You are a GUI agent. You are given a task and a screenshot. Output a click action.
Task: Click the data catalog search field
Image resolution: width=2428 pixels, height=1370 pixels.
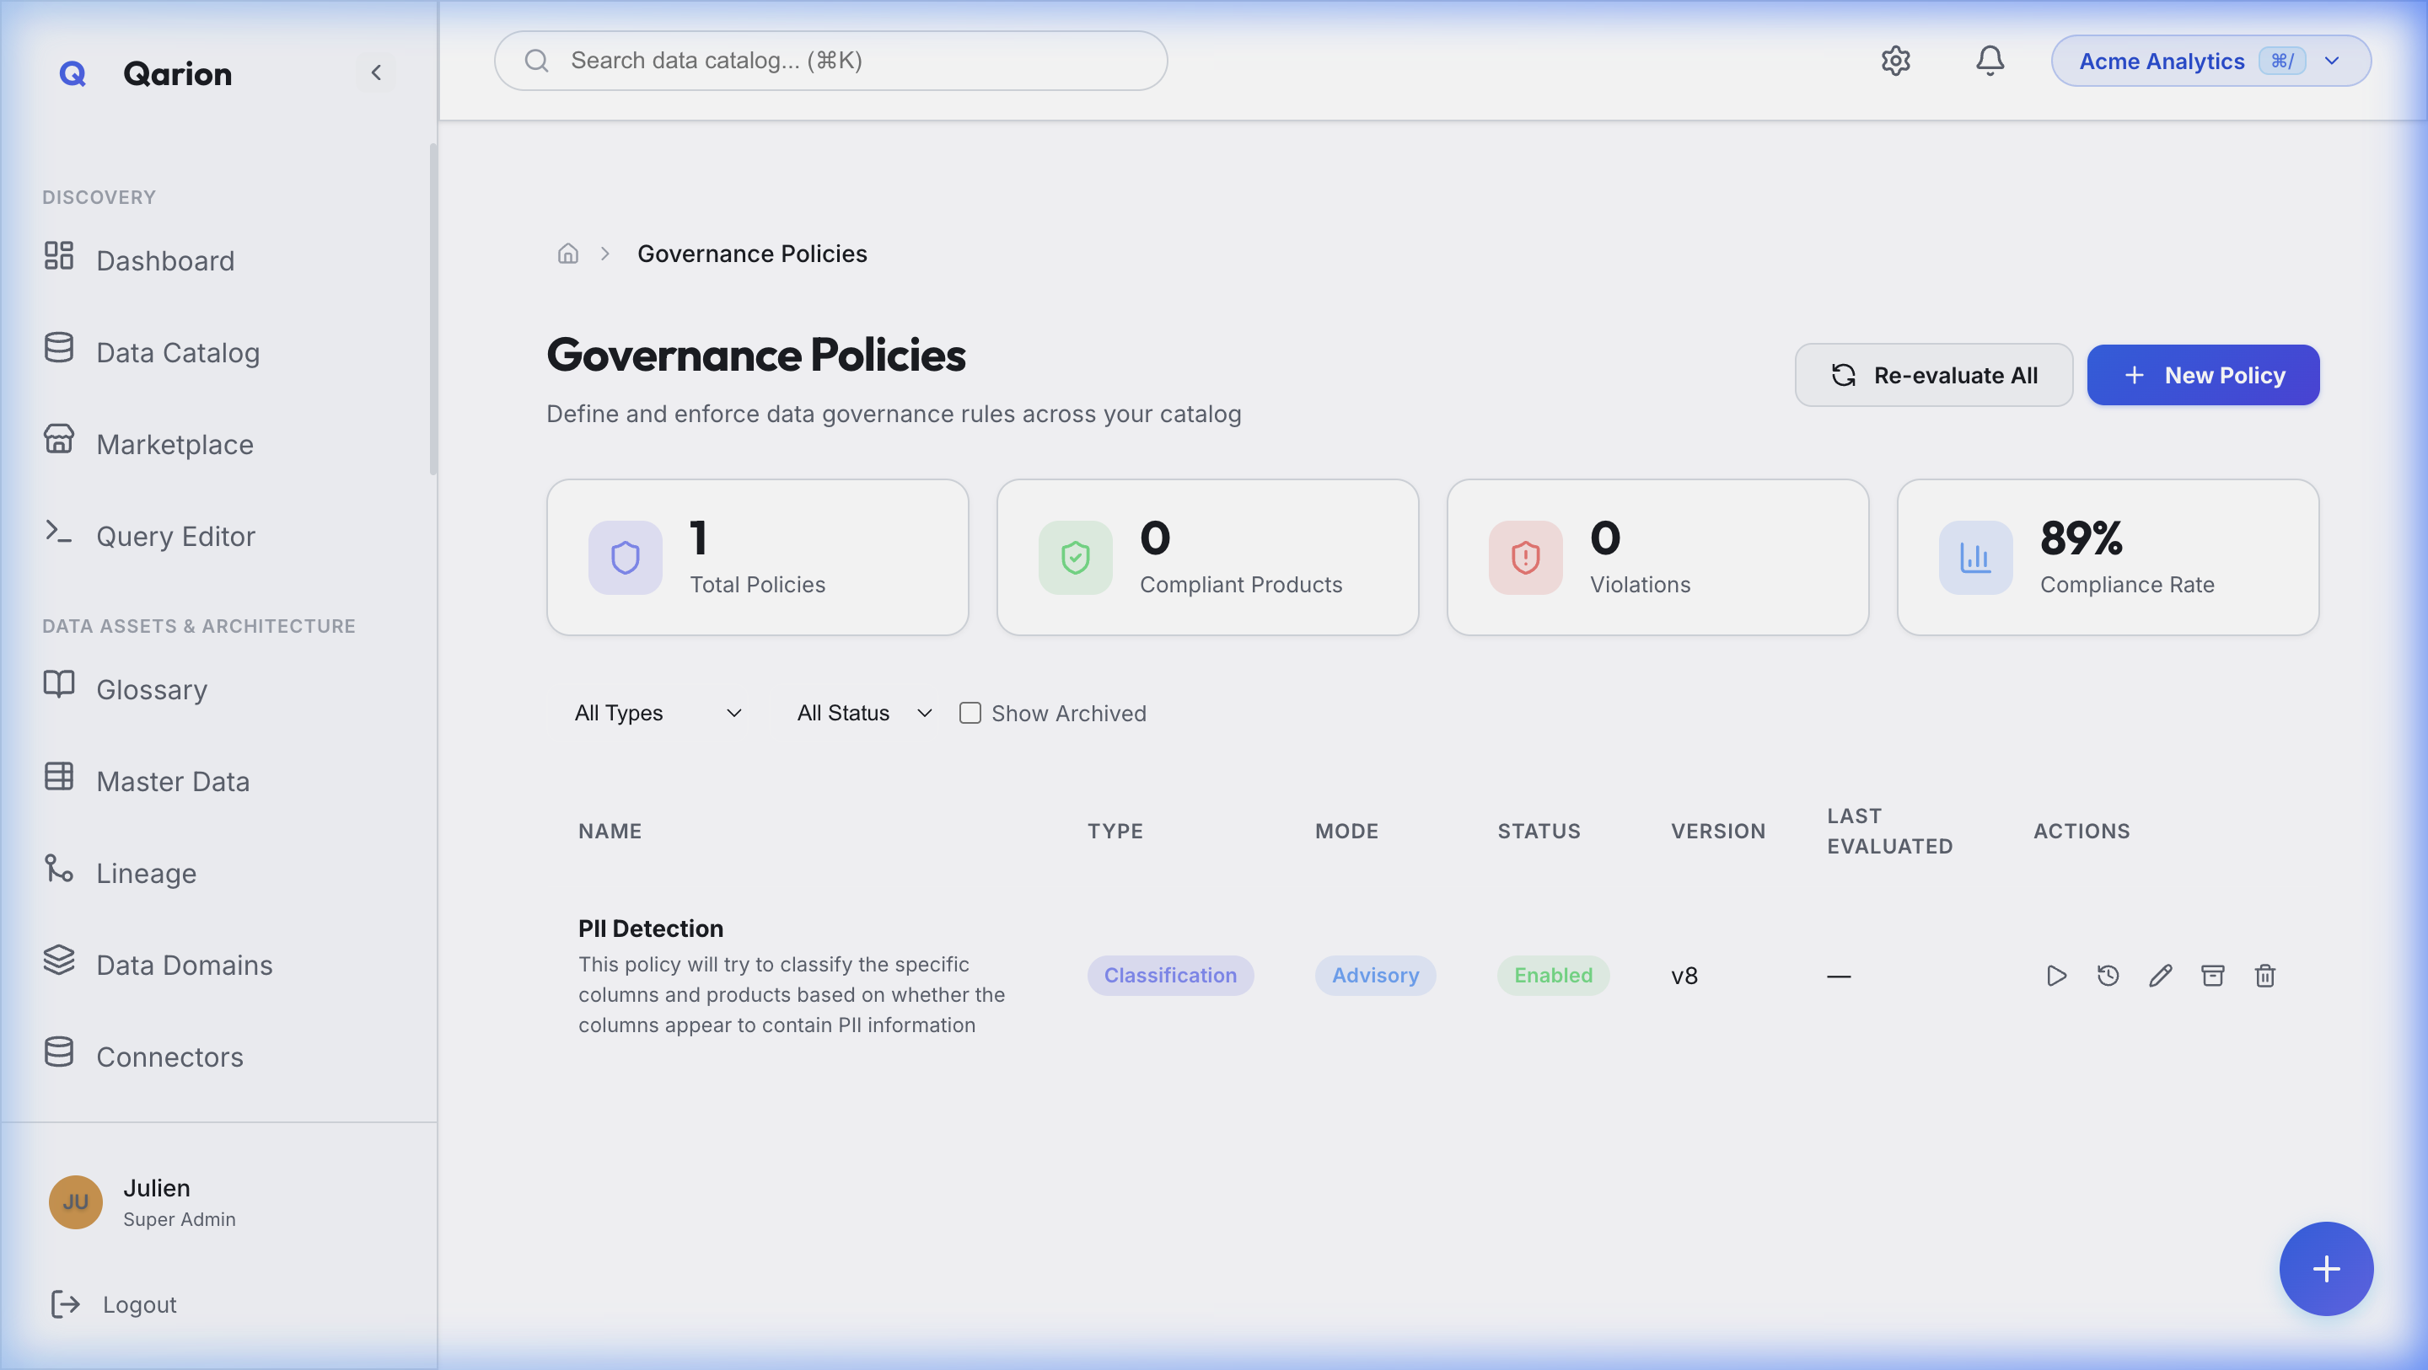[830, 59]
